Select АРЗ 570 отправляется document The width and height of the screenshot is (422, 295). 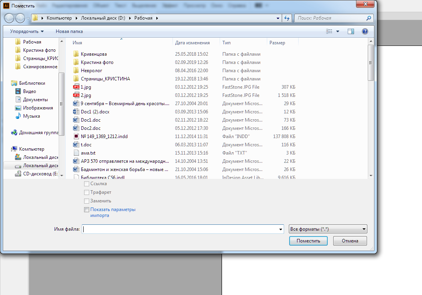125,161
